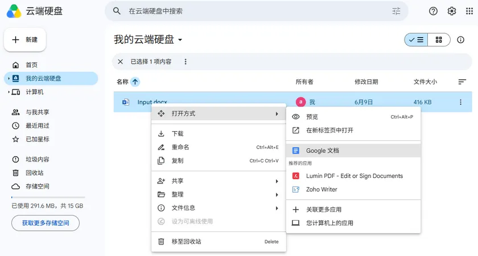The width and height of the screenshot is (478, 256).
Task: Click the 修改日期 column header
Action: [x=366, y=82]
